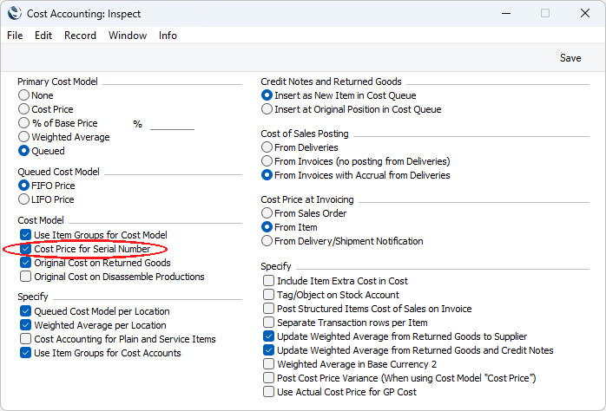
Task: Toggle Original Cost on Returned Goods
Action: [25, 263]
